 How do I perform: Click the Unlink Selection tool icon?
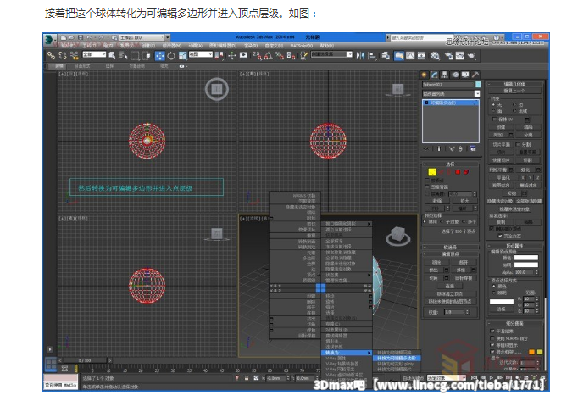63,56
